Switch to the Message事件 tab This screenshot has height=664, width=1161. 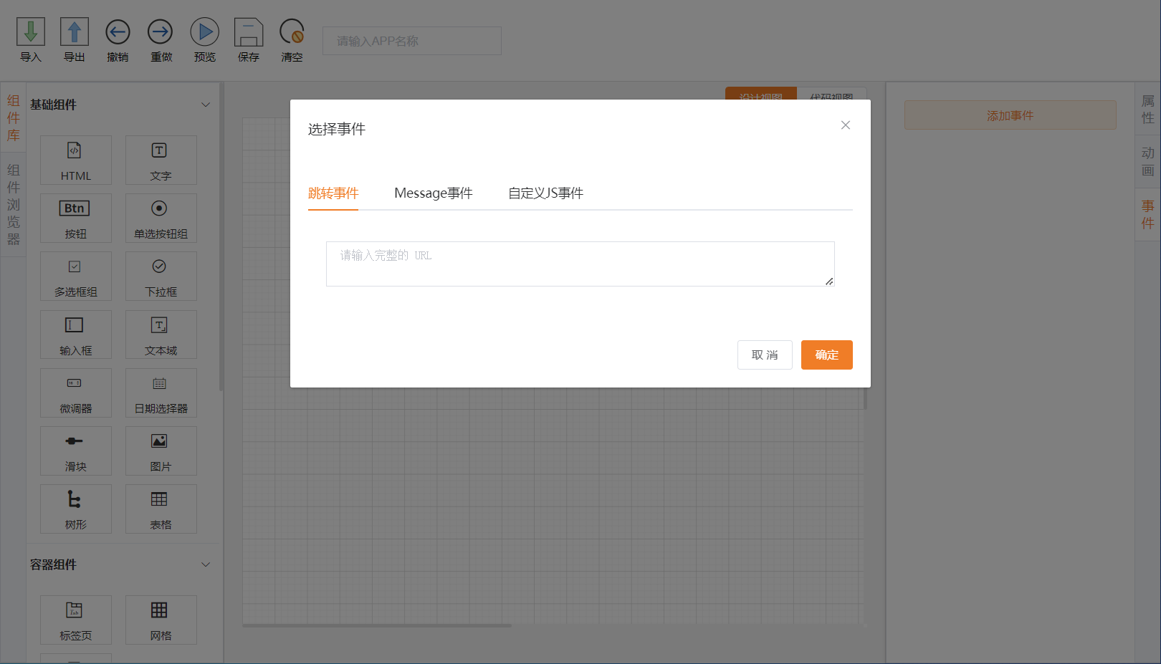tap(434, 193)
